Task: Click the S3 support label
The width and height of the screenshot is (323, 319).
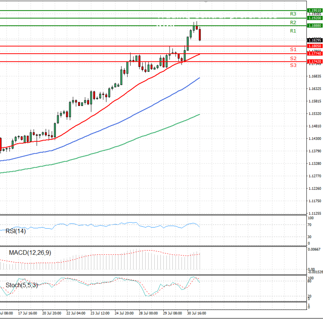Action: pyautogui.click(x=293, y=65)
